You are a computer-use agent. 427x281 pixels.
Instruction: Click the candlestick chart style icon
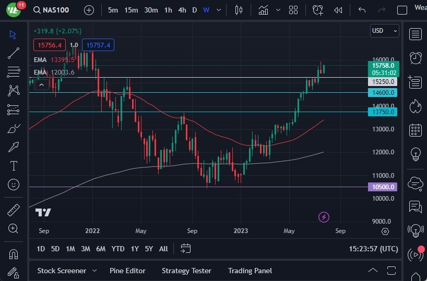pyautogui.click(x=239, y=10)
